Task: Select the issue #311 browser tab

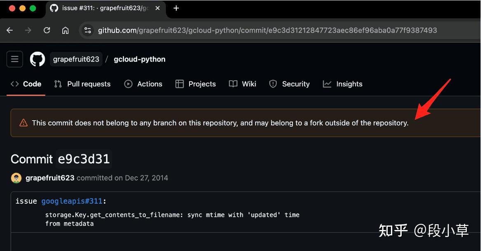Action: coord(106,8)
